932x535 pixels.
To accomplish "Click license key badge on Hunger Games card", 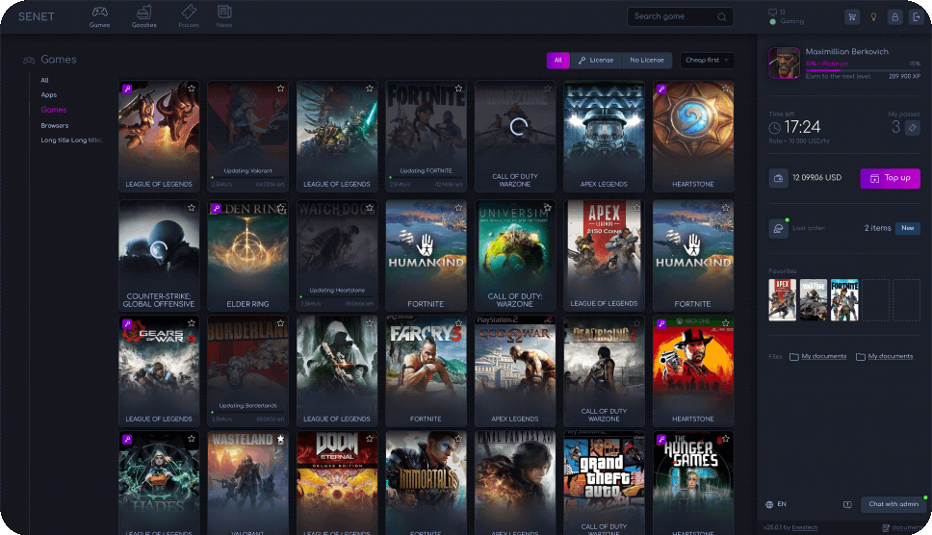I will coord(661,440).
